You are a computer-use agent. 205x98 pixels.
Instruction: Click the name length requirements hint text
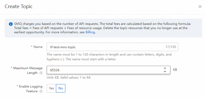[x=109, y=57]
